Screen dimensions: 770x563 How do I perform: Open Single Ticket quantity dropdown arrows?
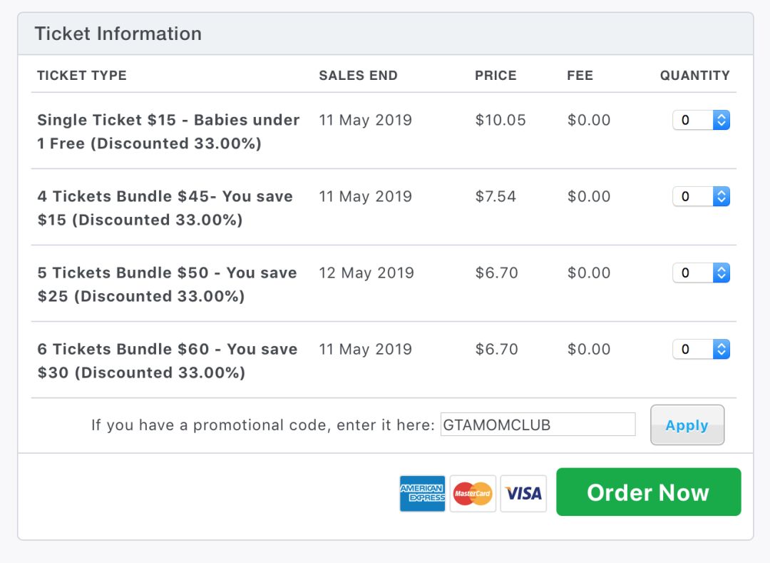(722, 120)
